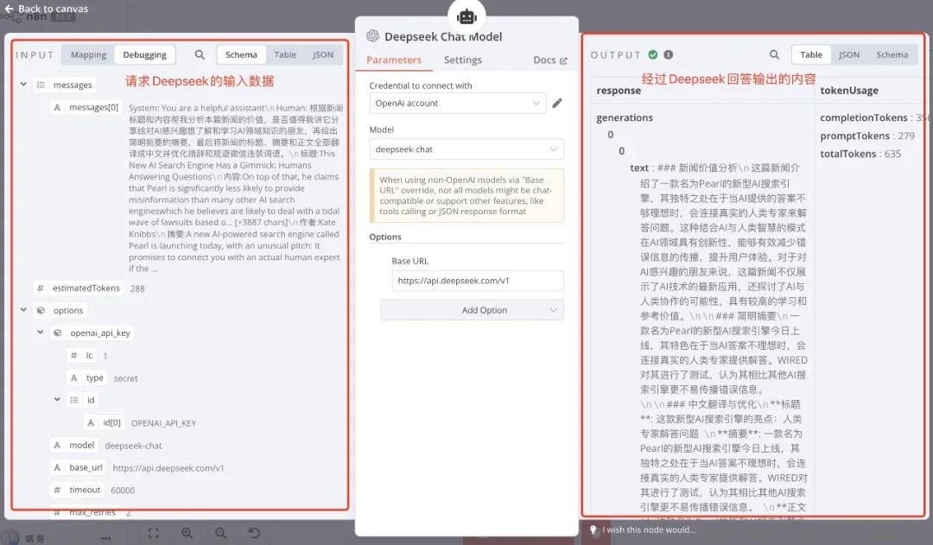Click hash icon beside estimatedTokens
This screenshot has width=933, height=545.
point(41,288)
